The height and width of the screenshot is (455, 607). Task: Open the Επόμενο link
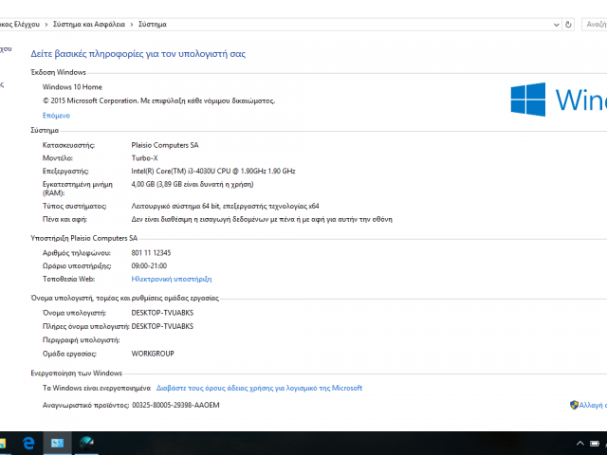56,116
